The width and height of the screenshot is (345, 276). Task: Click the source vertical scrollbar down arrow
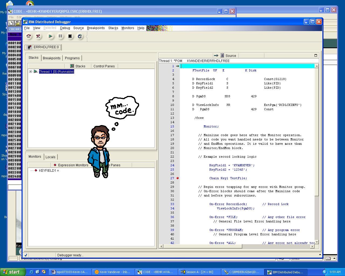[x=317, y=242]
